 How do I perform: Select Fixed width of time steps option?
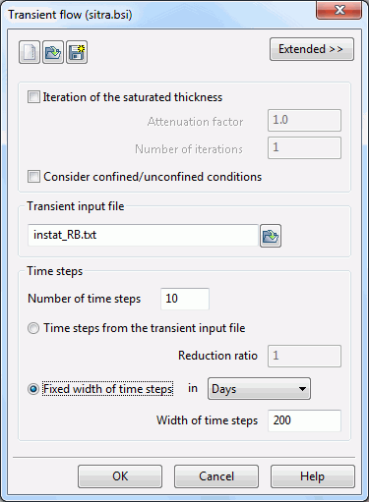pyautogui.click(x=33, y=389)
